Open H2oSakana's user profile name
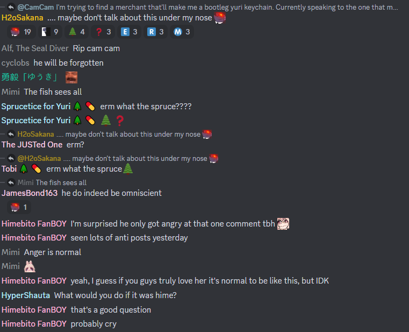409x332 pixels. coord(23,18)
